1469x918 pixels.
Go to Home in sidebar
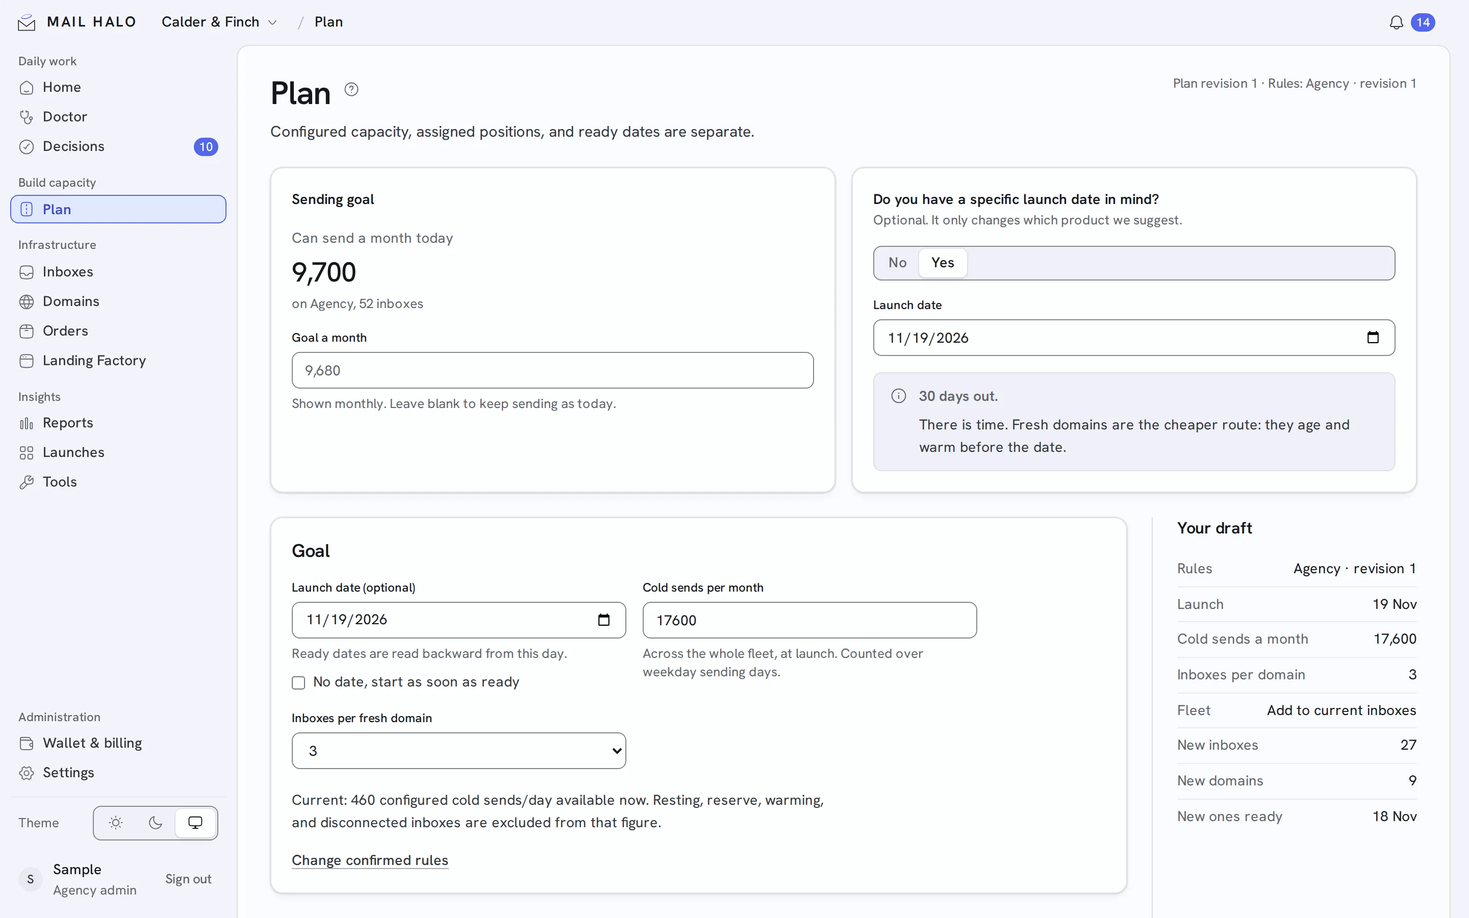118,87
